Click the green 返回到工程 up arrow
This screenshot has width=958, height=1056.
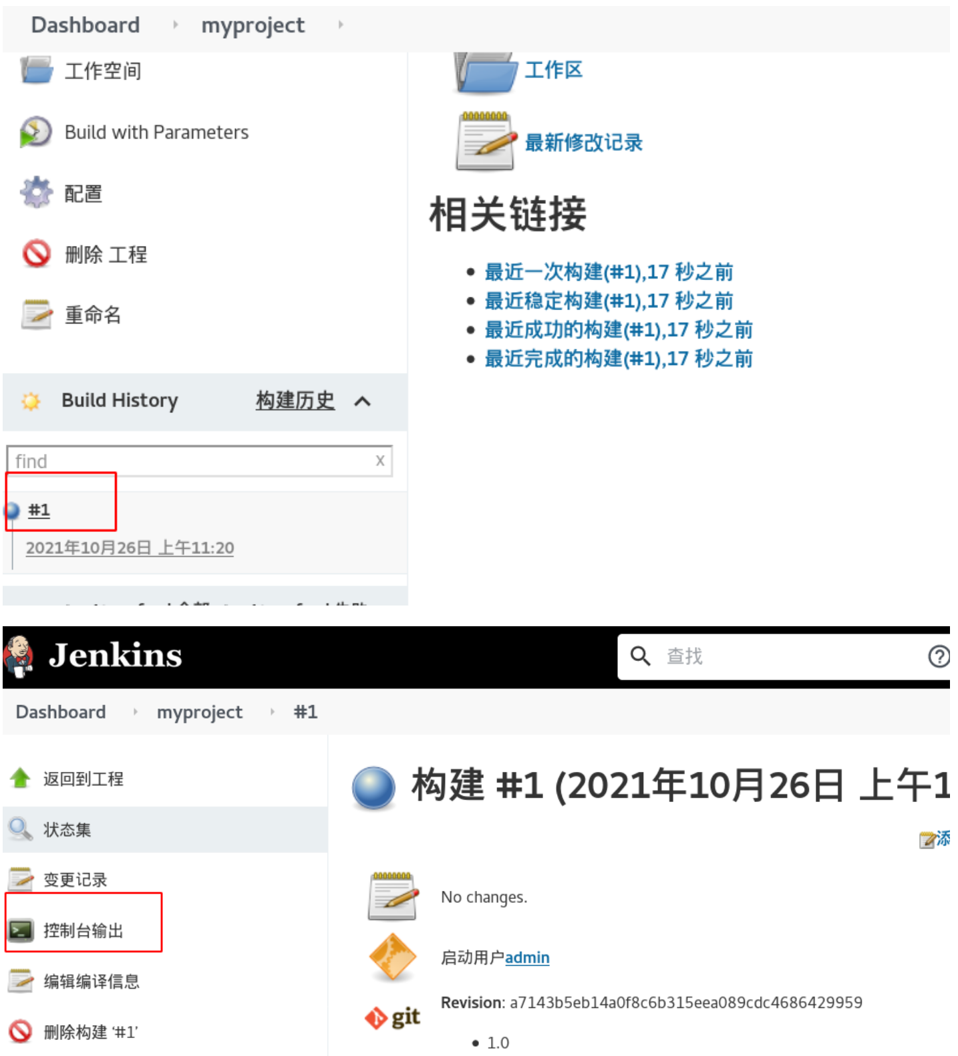click(21, 778)
